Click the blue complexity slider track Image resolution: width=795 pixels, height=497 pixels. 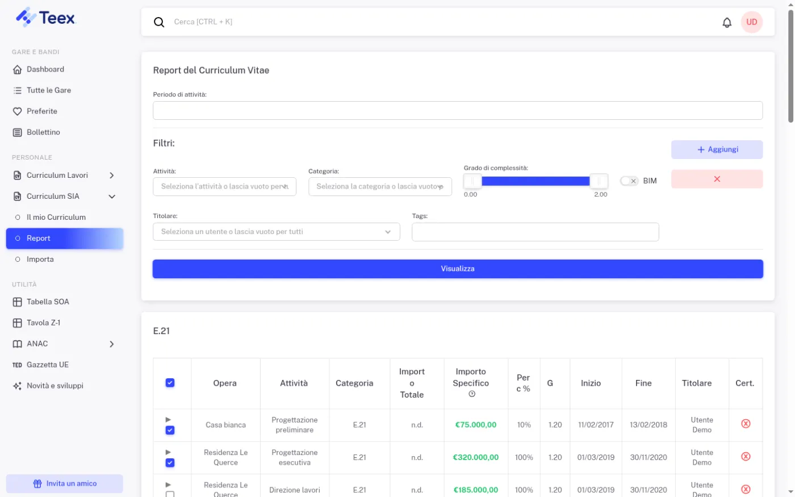(535, 181)
